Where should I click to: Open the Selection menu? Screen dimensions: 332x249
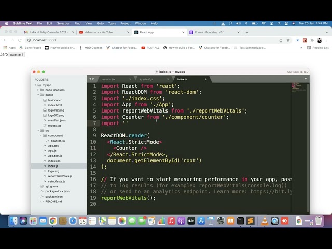(x=63, y=23)
